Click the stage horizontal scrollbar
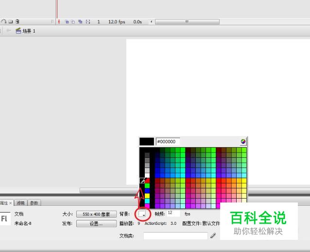310x252 pixels. pyautogui.click(x=109, y=190)
